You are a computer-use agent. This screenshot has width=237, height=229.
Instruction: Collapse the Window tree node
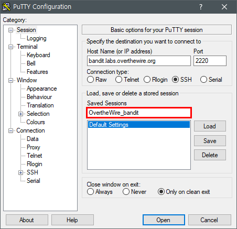pyautogui.click(x=10, y=80)
